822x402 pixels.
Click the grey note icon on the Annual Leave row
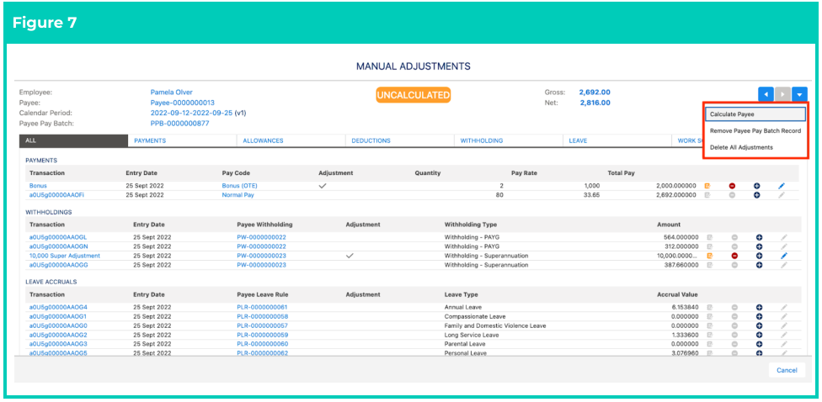pos(710,307)
